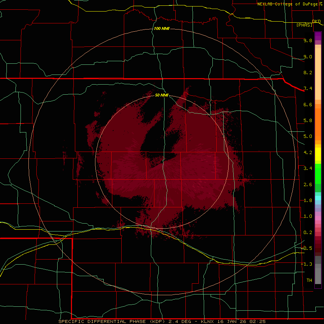Click the cyan segment of the color bar
The image size is (324, 324).
click(x=318, y=198)
